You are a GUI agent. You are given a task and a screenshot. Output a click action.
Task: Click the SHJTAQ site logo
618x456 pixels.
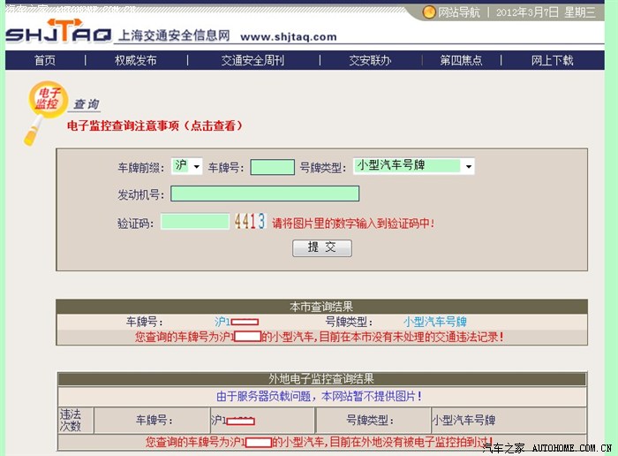[58, 31]
